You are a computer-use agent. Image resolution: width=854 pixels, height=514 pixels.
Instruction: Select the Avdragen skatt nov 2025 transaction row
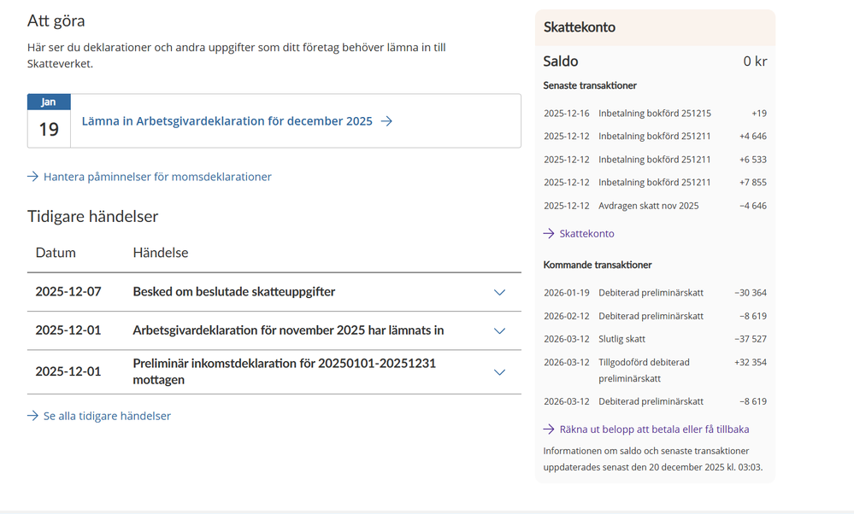pos(654,205)
